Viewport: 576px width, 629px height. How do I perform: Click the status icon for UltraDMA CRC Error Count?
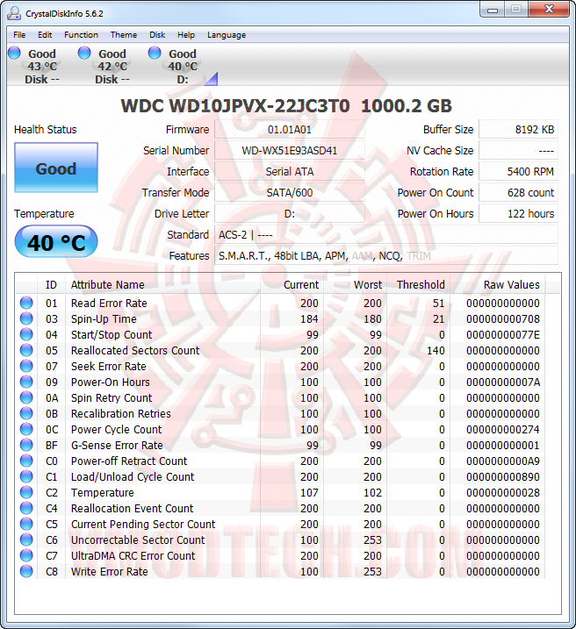[26, 555]
